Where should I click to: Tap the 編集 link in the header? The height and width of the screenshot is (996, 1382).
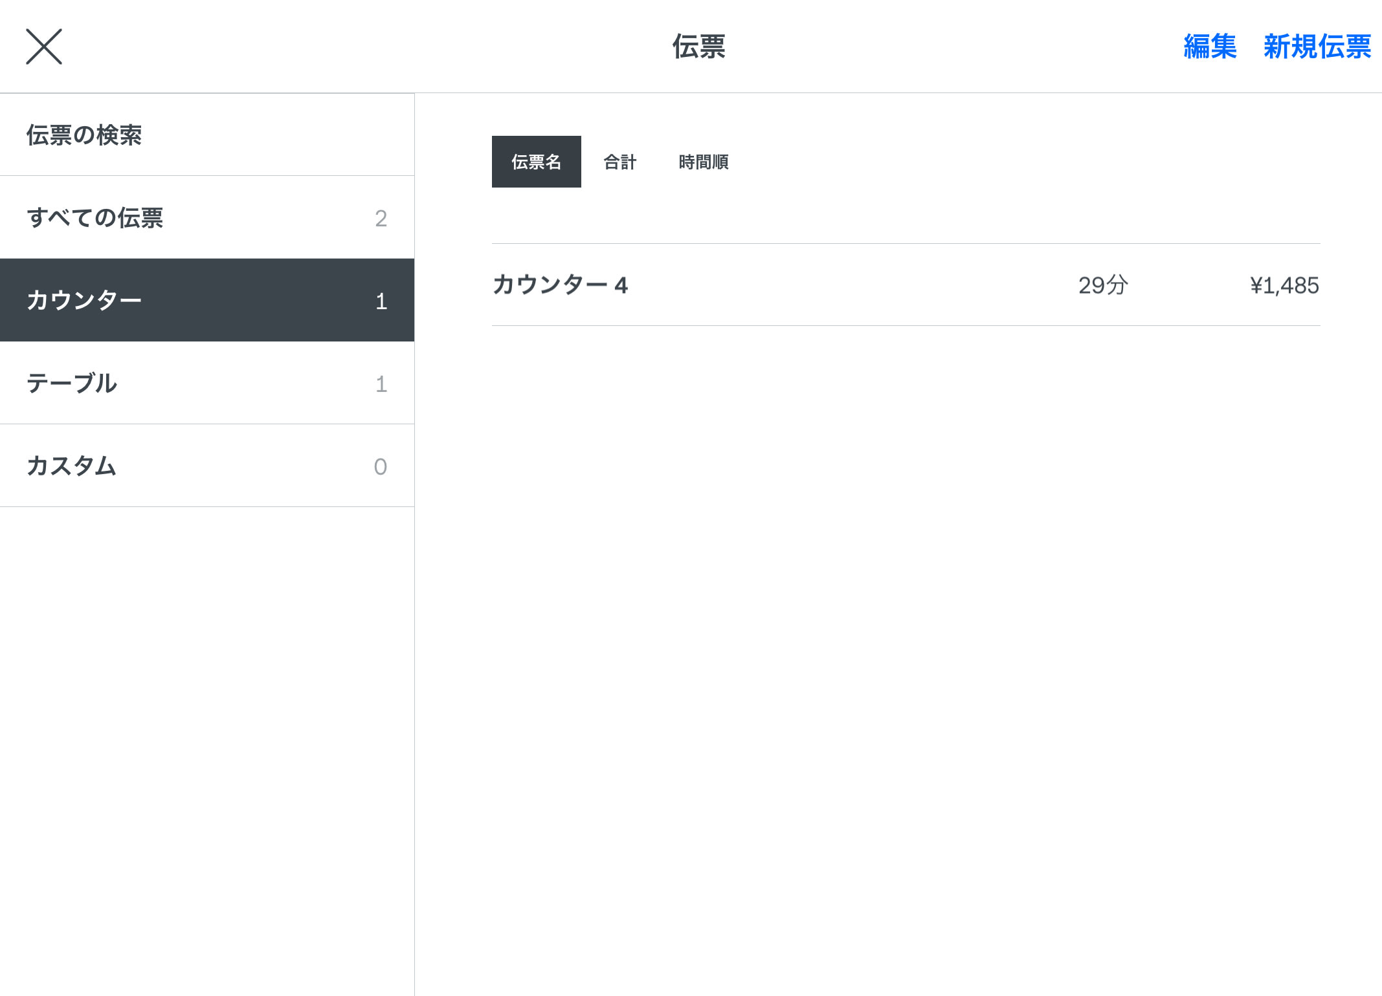(1209, 47)
